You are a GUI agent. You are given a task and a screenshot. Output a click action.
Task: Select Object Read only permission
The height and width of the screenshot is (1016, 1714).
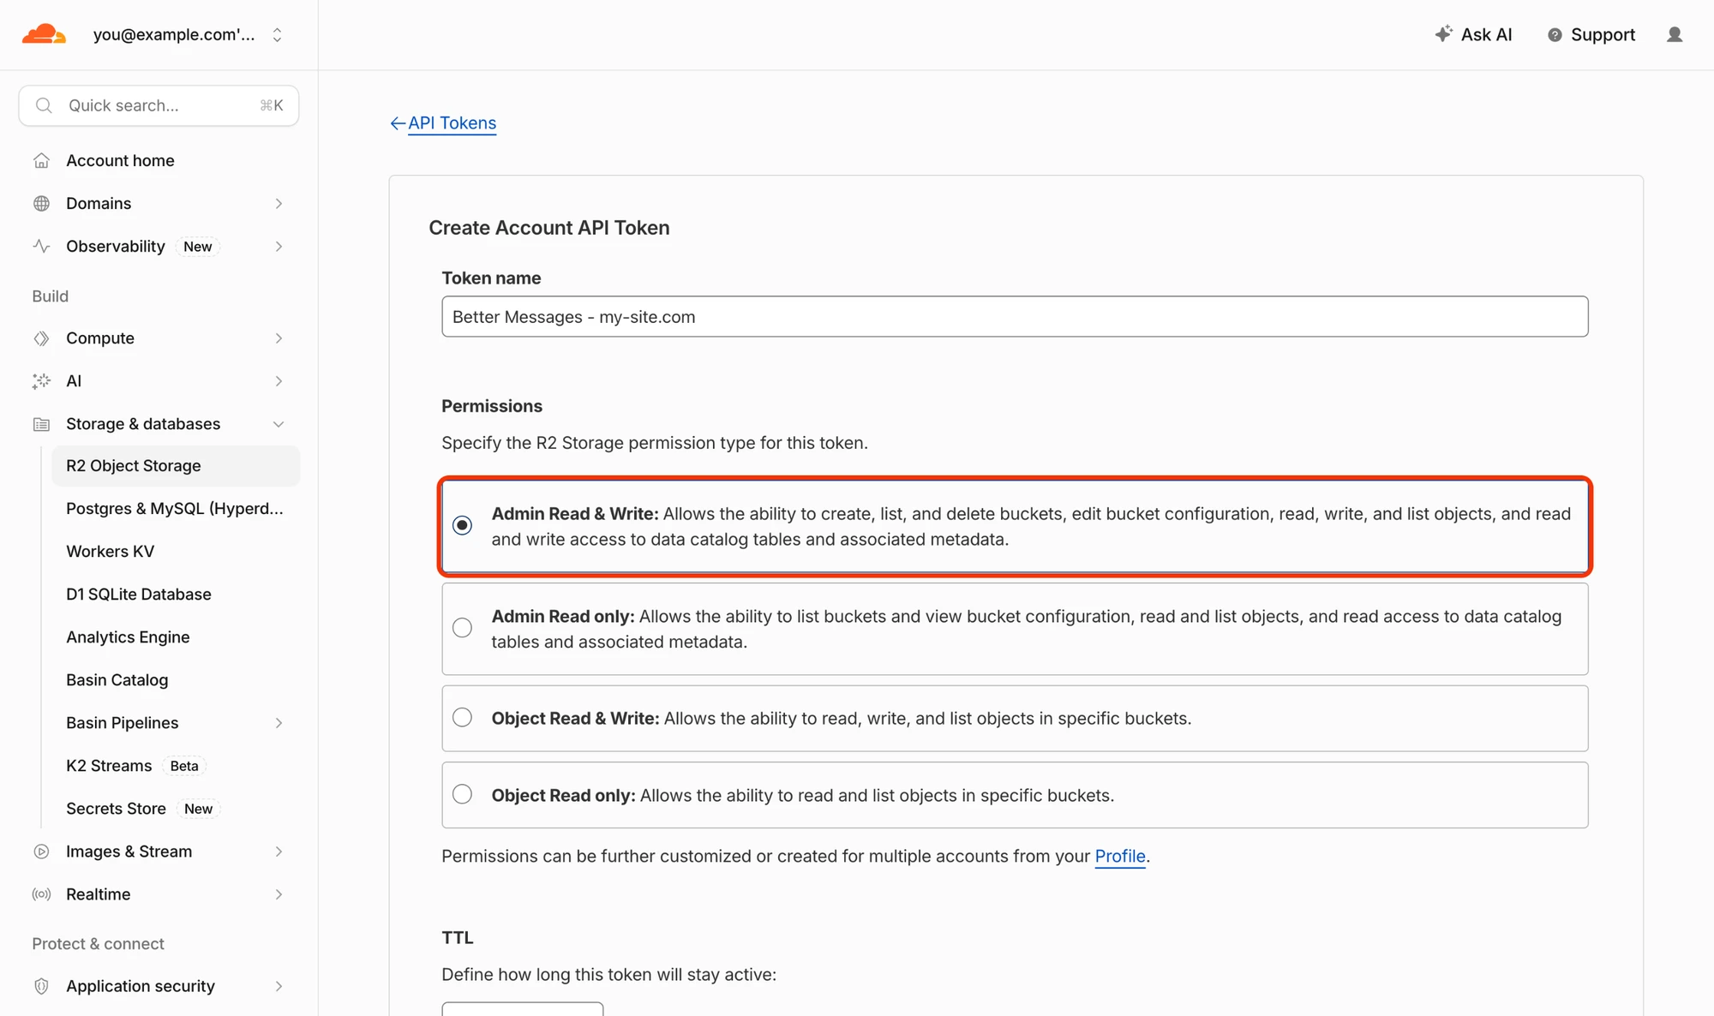pos(462,794)
